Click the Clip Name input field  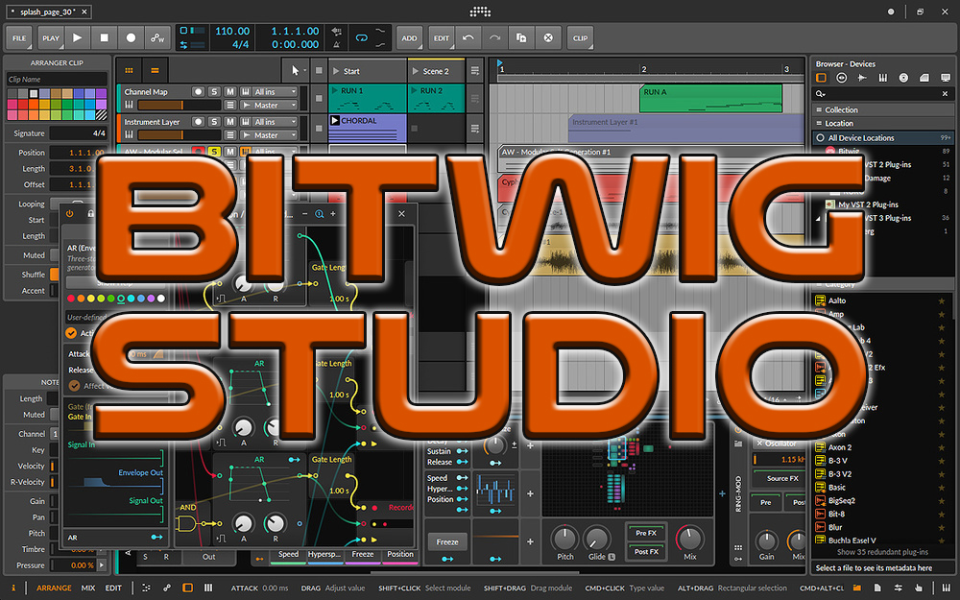point(57,79)
